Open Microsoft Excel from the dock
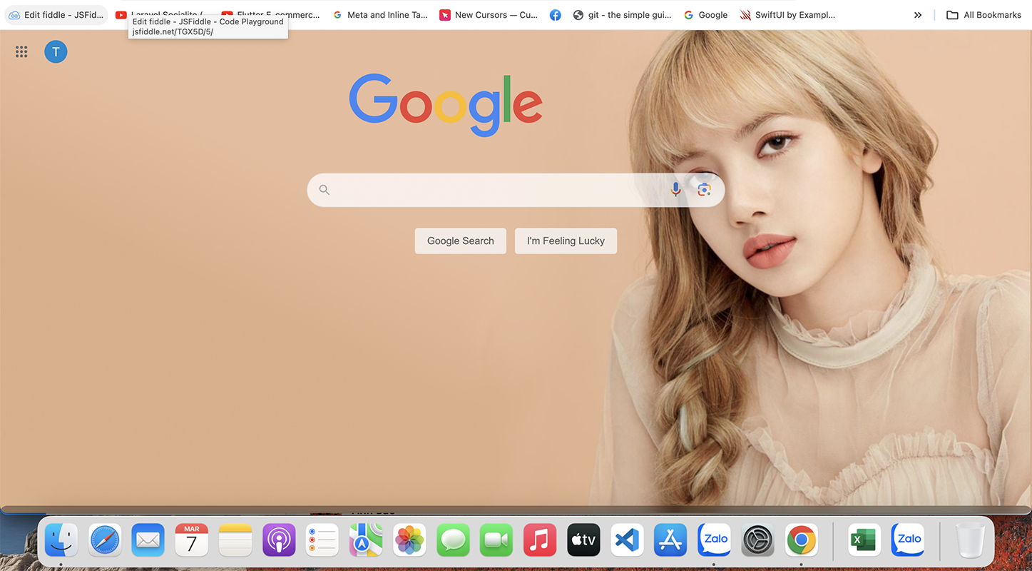The height and width of the screenshot is (571, 1032). coord(864,540)
